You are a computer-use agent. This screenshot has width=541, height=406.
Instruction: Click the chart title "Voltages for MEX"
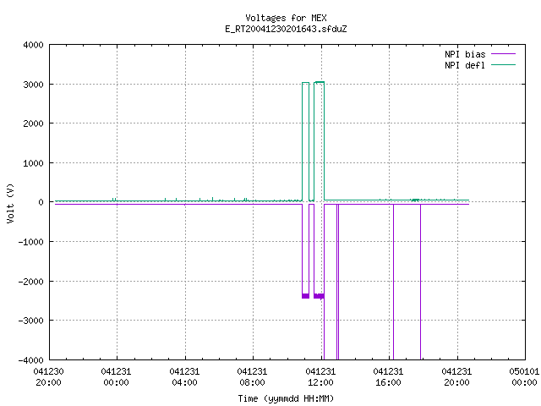pyautogui.click(x=286, y=18)
